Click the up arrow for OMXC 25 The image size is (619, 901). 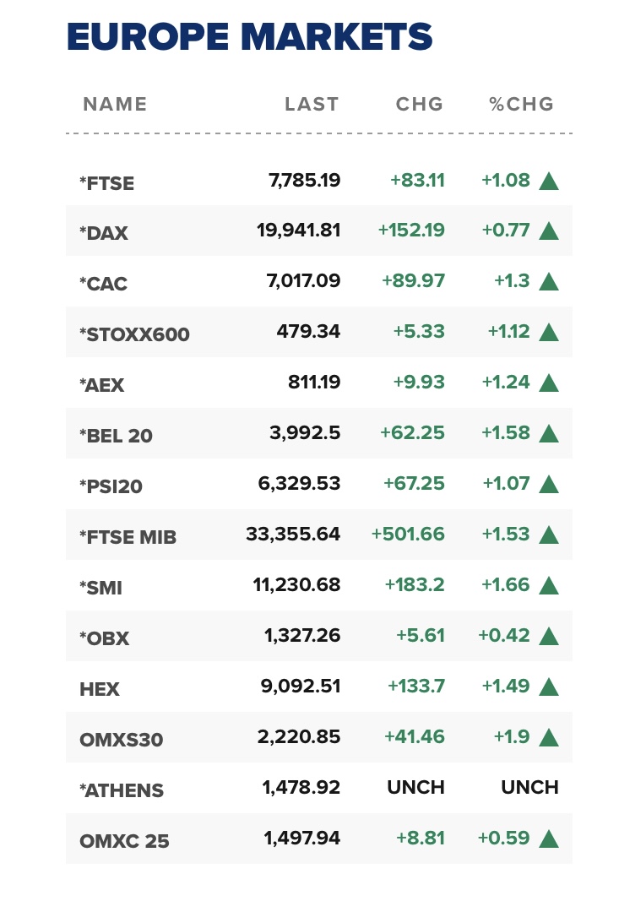pyautogui.click(x=549, y=839)
